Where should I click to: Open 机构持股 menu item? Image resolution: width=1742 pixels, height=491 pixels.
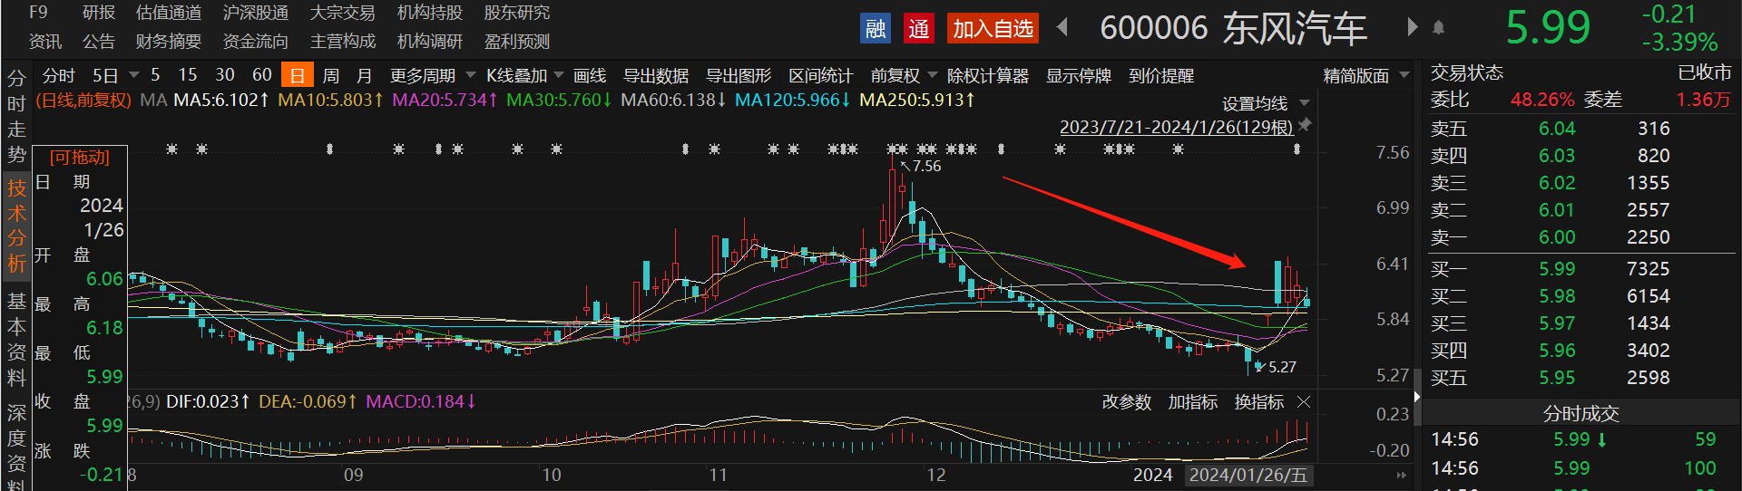pos(430,13)
